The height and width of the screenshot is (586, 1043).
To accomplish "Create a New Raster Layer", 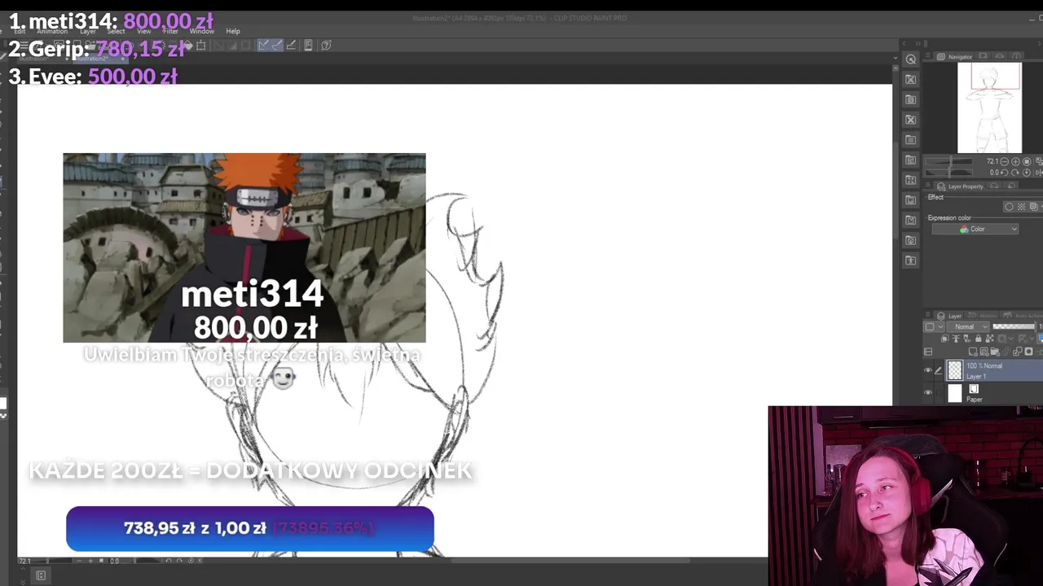I will tap(973, 352).
